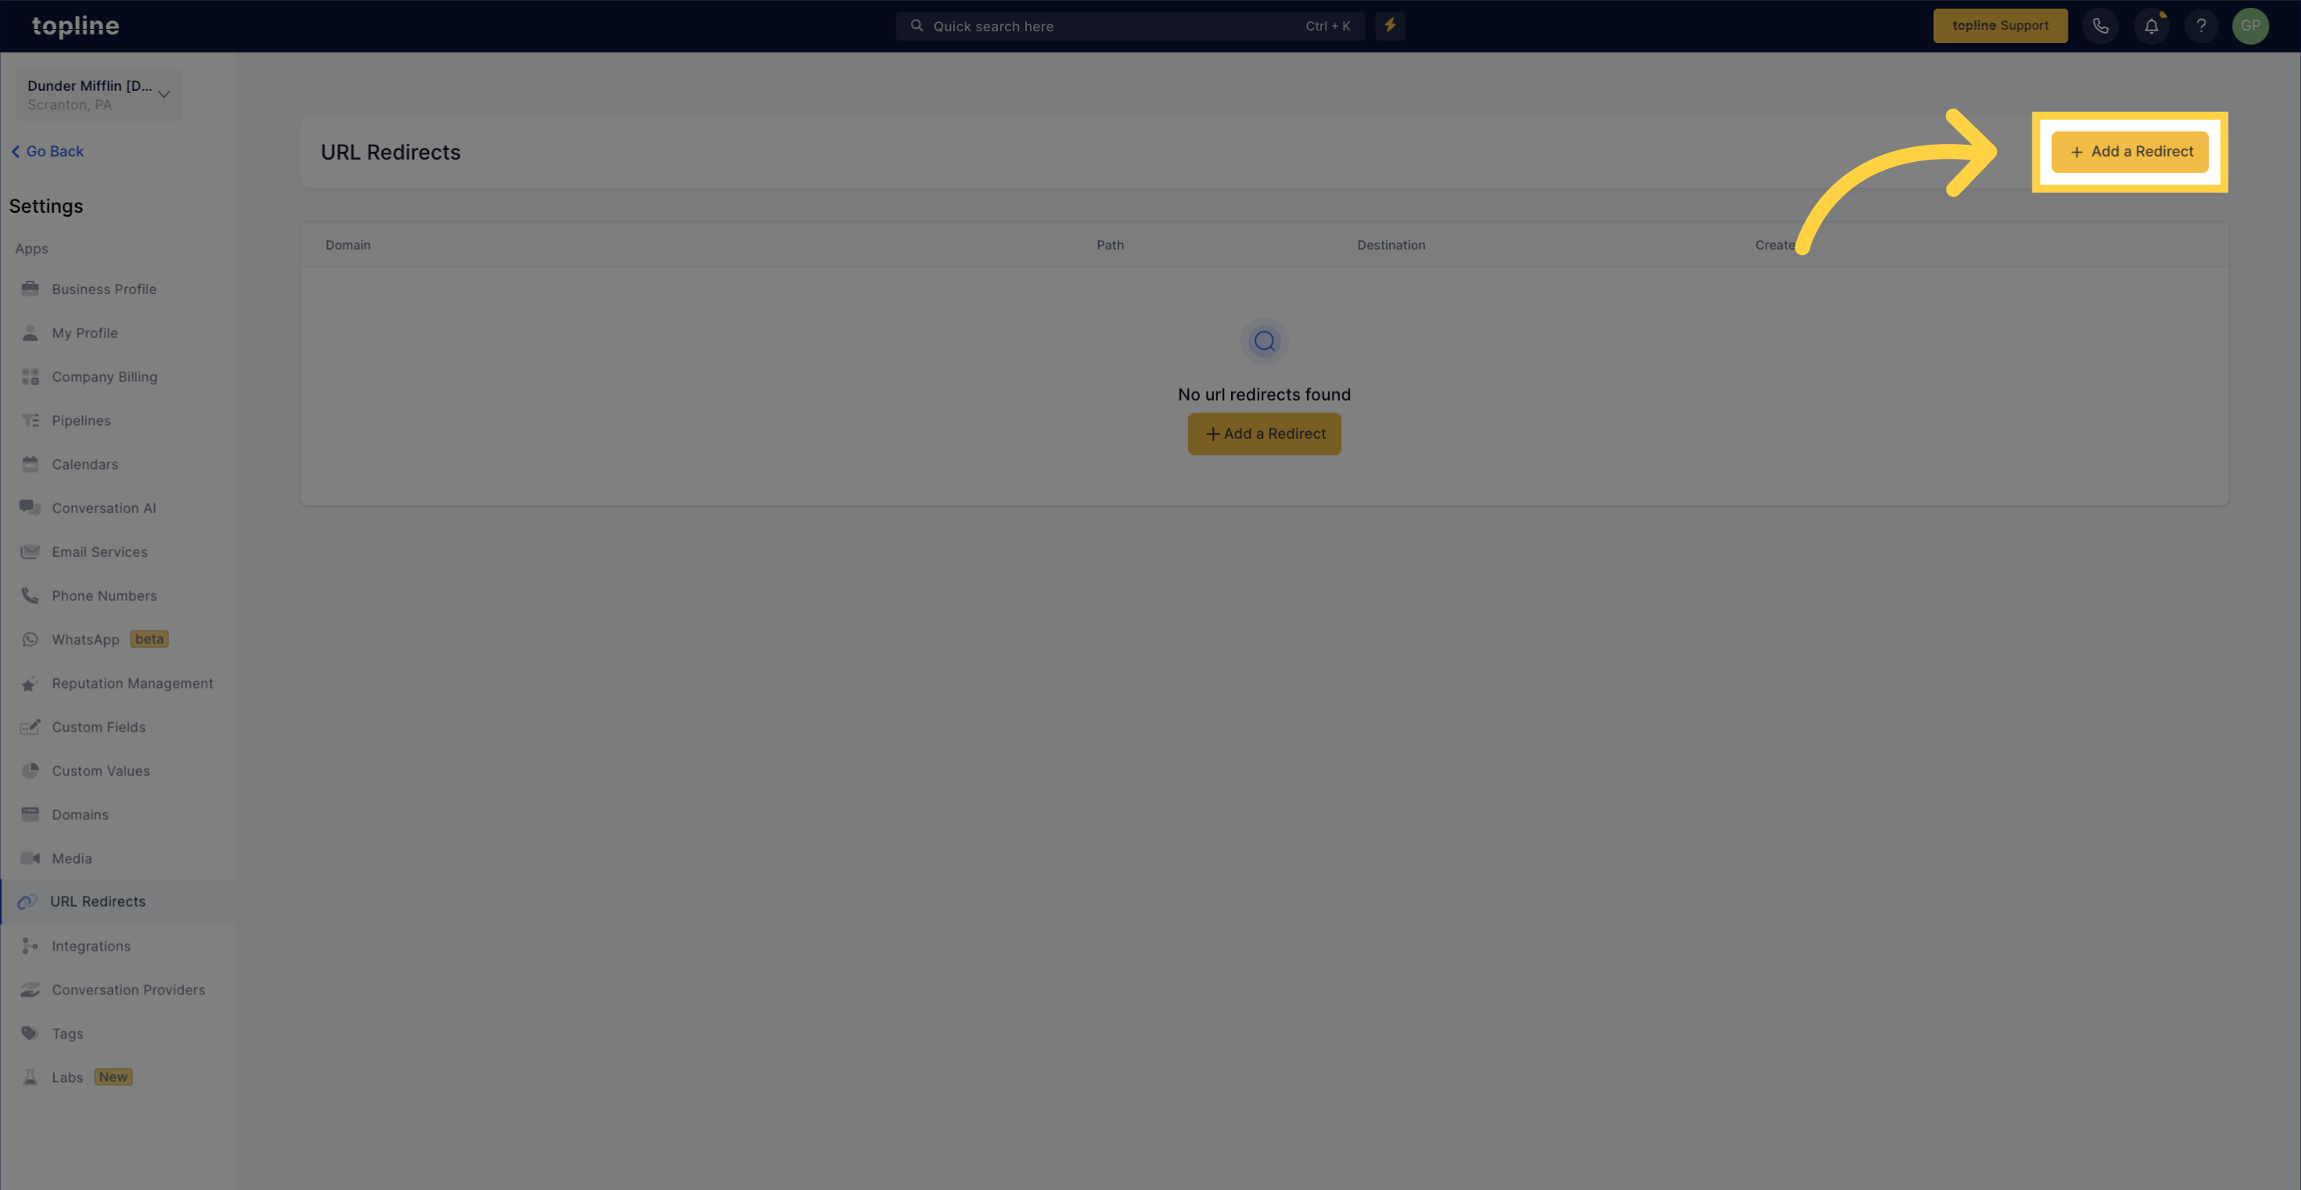
Task: Click the Go Back navigation link
Action: (45, 150)
